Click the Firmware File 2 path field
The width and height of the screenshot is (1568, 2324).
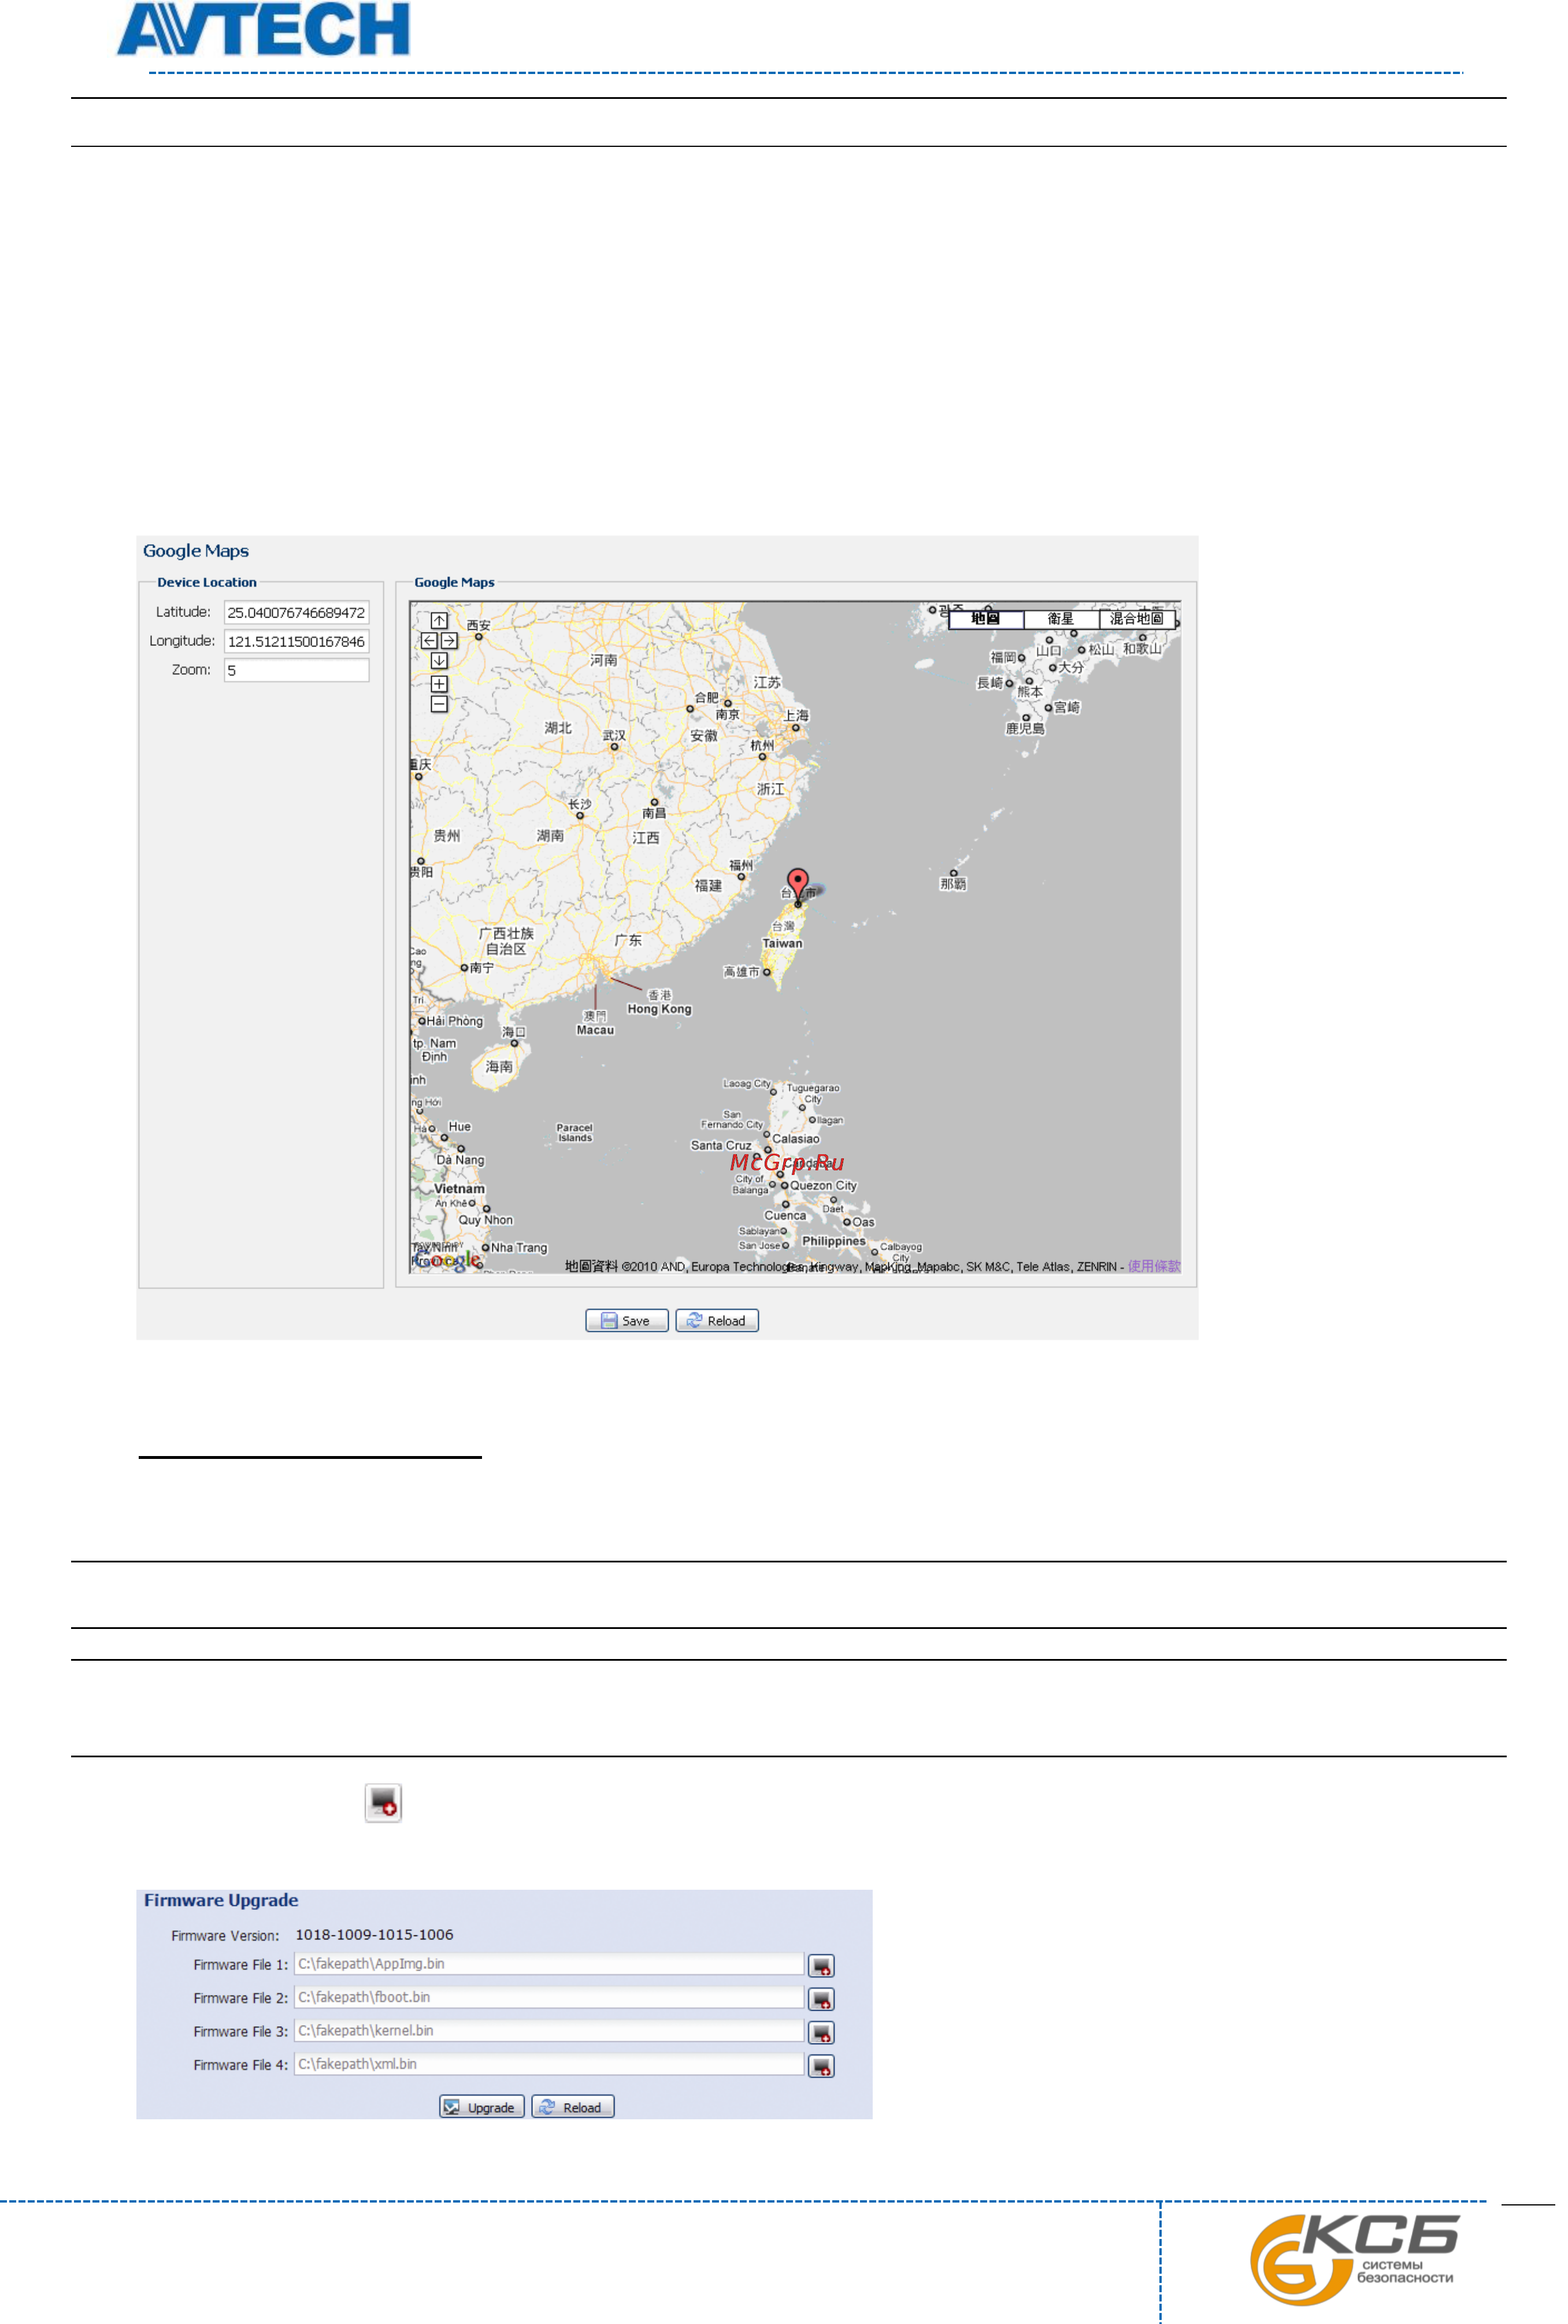pyautogui.click(x=548, y=1997)
